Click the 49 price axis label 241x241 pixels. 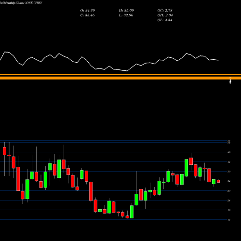point(229,152)
